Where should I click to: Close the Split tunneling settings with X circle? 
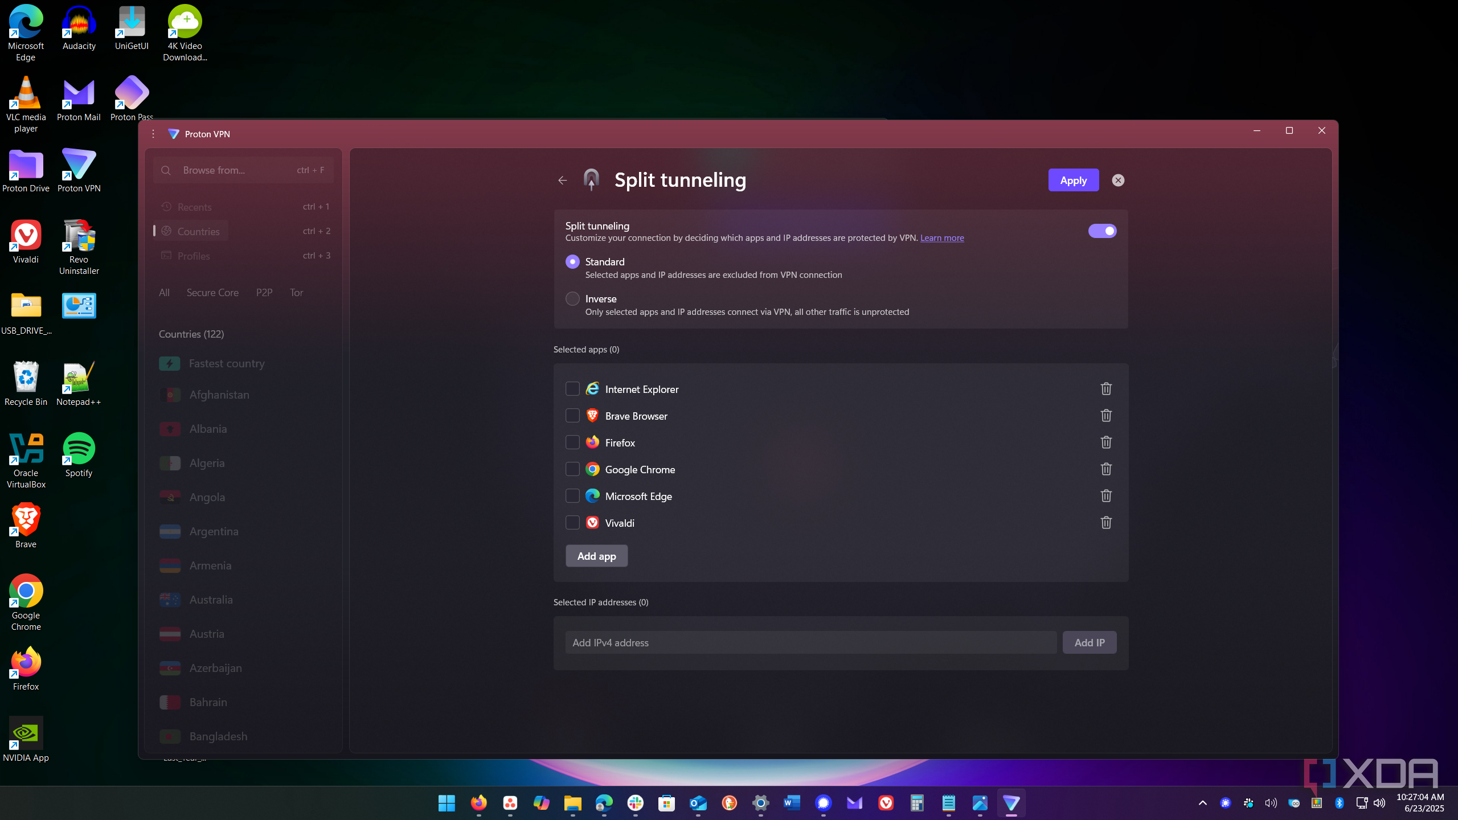click(x=1118, y=181)
